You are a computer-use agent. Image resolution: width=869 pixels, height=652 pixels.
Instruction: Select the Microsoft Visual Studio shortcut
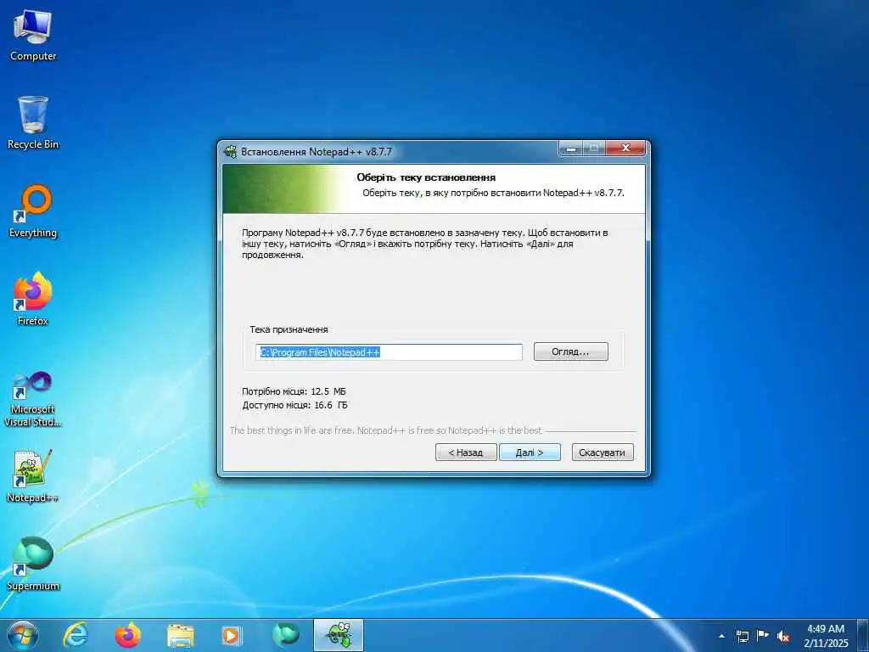pos(33,399)
